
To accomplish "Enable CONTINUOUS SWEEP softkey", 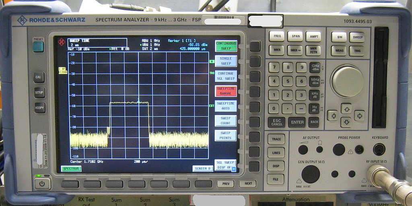I will click(226, 45).
